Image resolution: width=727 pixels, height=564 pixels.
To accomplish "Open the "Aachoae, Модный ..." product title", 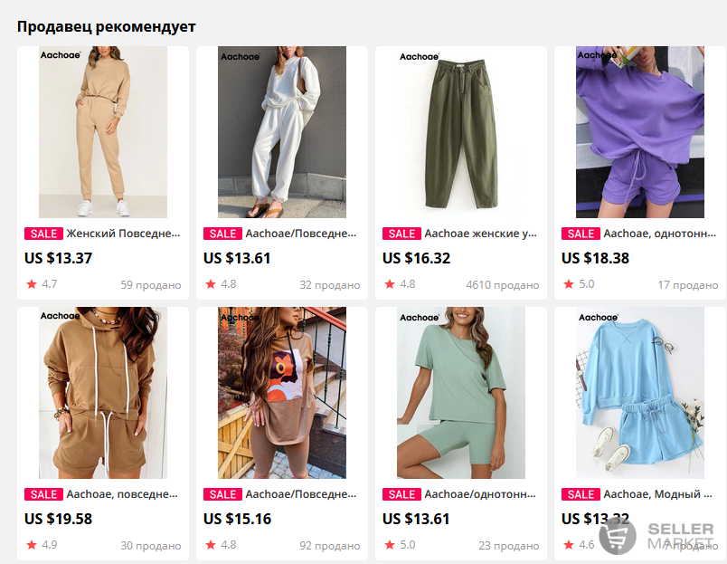I will pyautogui.click(x=658, y=494).
